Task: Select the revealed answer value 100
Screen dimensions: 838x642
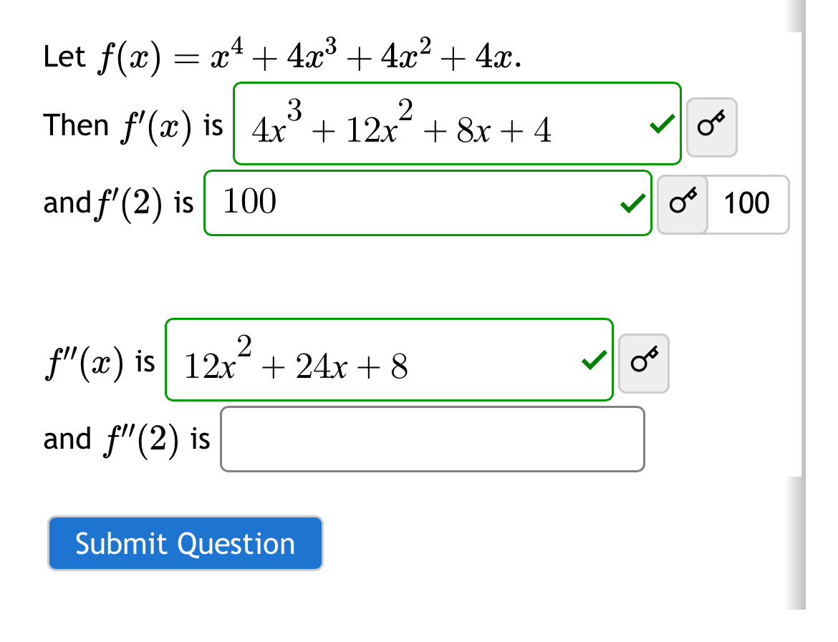Action: [x=748, y=203]
